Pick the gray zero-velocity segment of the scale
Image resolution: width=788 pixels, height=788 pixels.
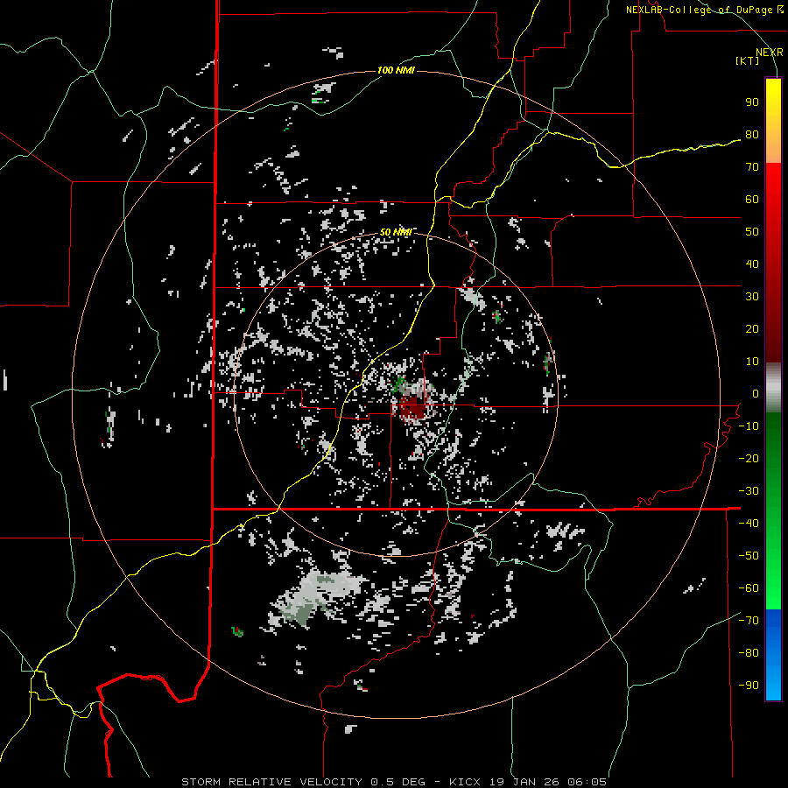[x=773, y=387]
